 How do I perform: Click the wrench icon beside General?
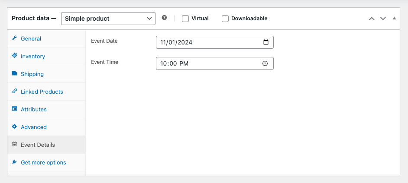click(x=14, y=38)
